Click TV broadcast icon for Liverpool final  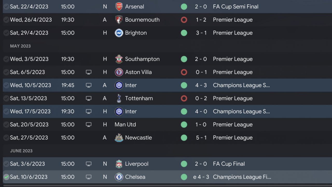89,164
